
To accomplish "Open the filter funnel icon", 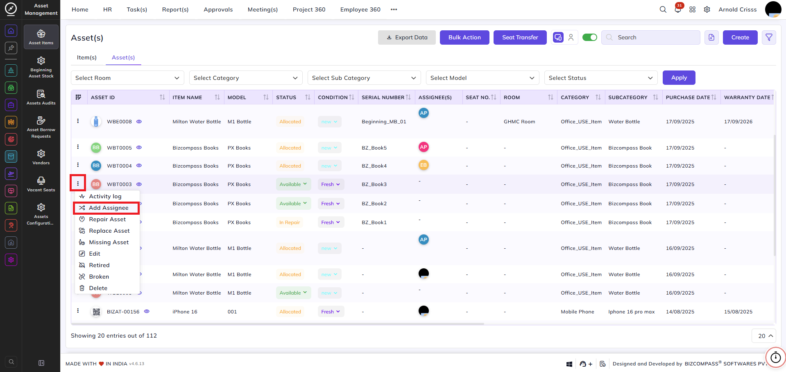I will pos(769,37).
